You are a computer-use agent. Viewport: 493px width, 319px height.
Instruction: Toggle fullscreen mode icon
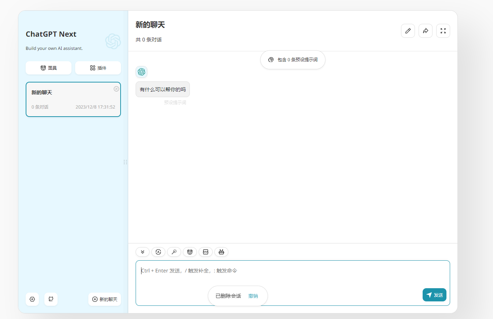[443, 31]
